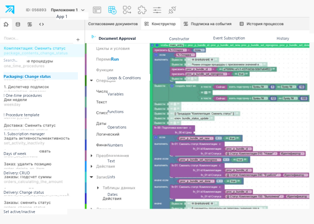This screenshot has height=224, width=314.
Task: Open the form layout icon in top toolbar
Action: click(97, 10)
